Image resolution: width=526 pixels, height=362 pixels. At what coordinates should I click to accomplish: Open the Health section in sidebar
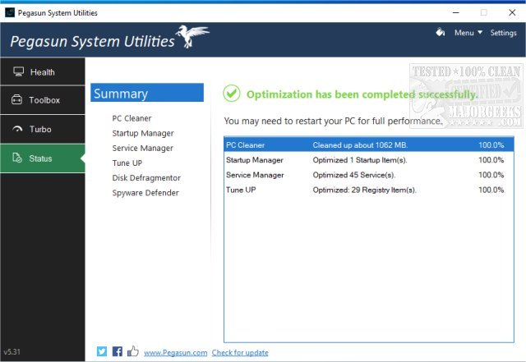[x=43, y=71]
